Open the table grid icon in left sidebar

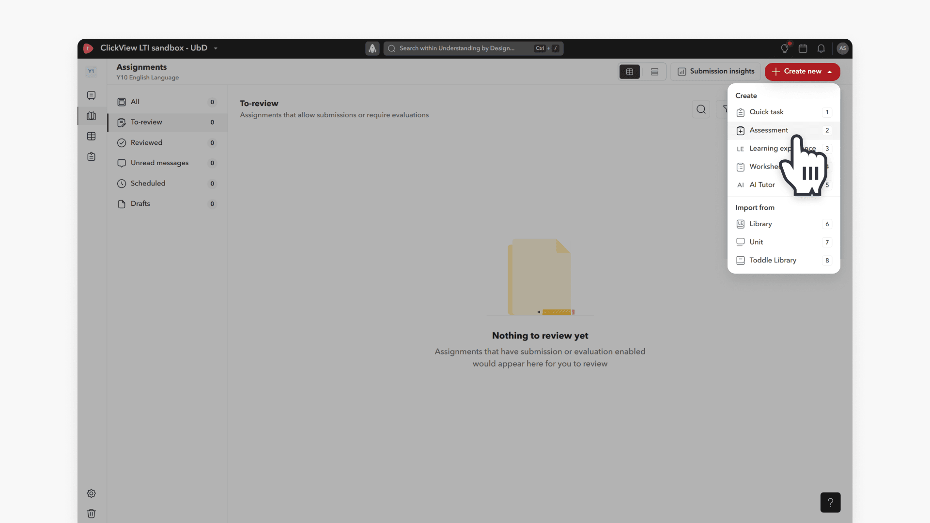coord(91,136)
